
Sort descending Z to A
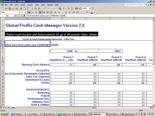pos(72,9)
